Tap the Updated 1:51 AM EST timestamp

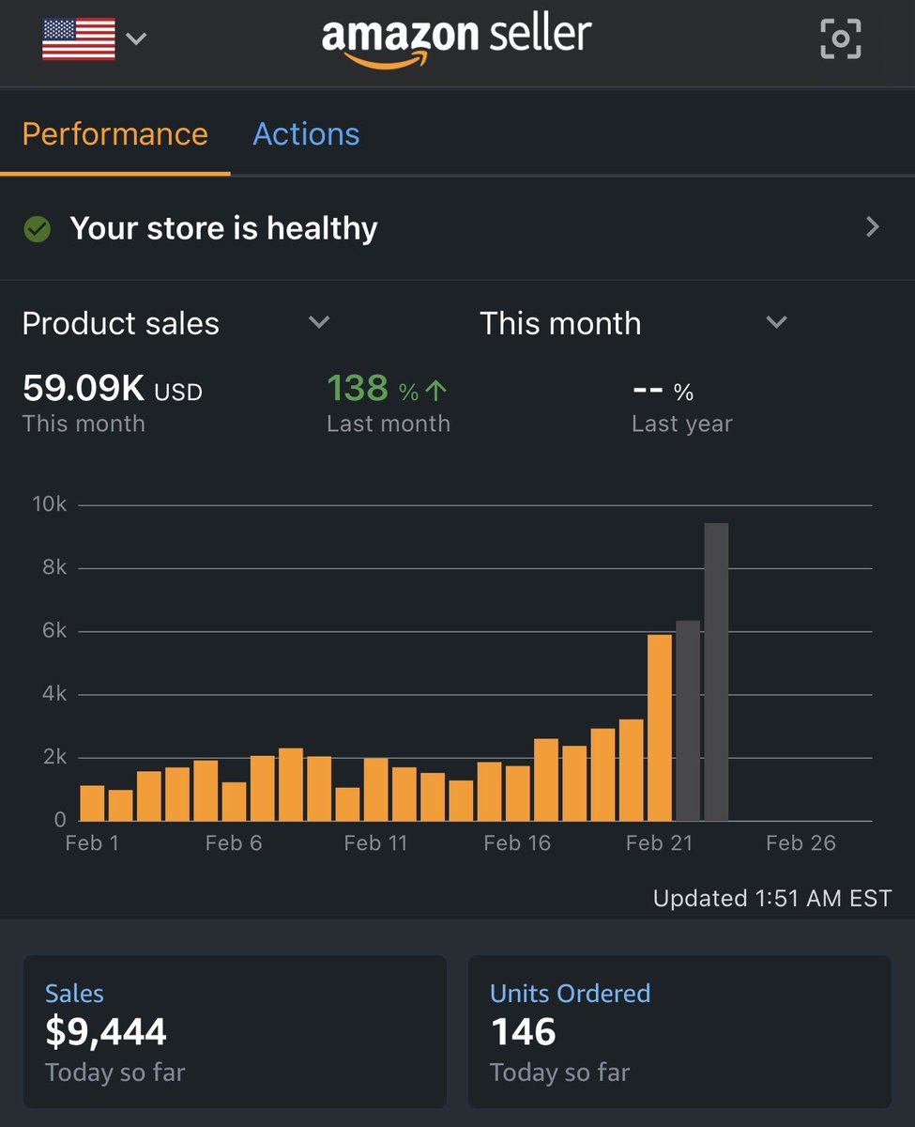point(771,898)
